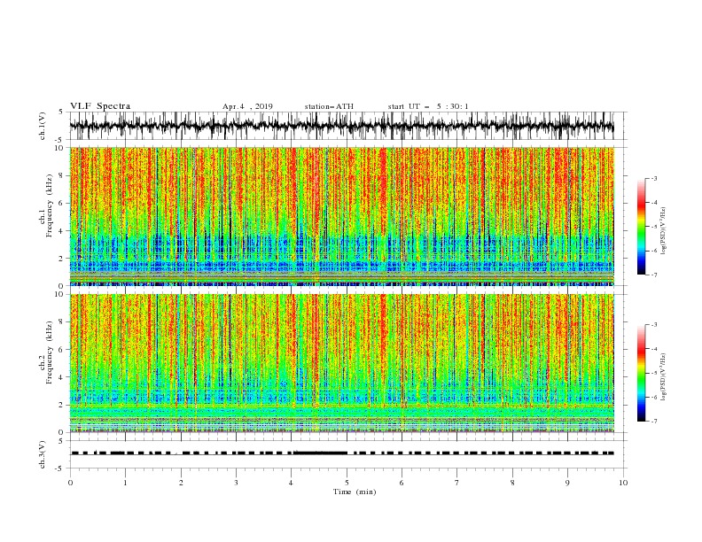Image resolution: width=702 pixels, height=542 pixels.
Task: Click the time axis tick label '0'
Action: click(x=70, y=483)
